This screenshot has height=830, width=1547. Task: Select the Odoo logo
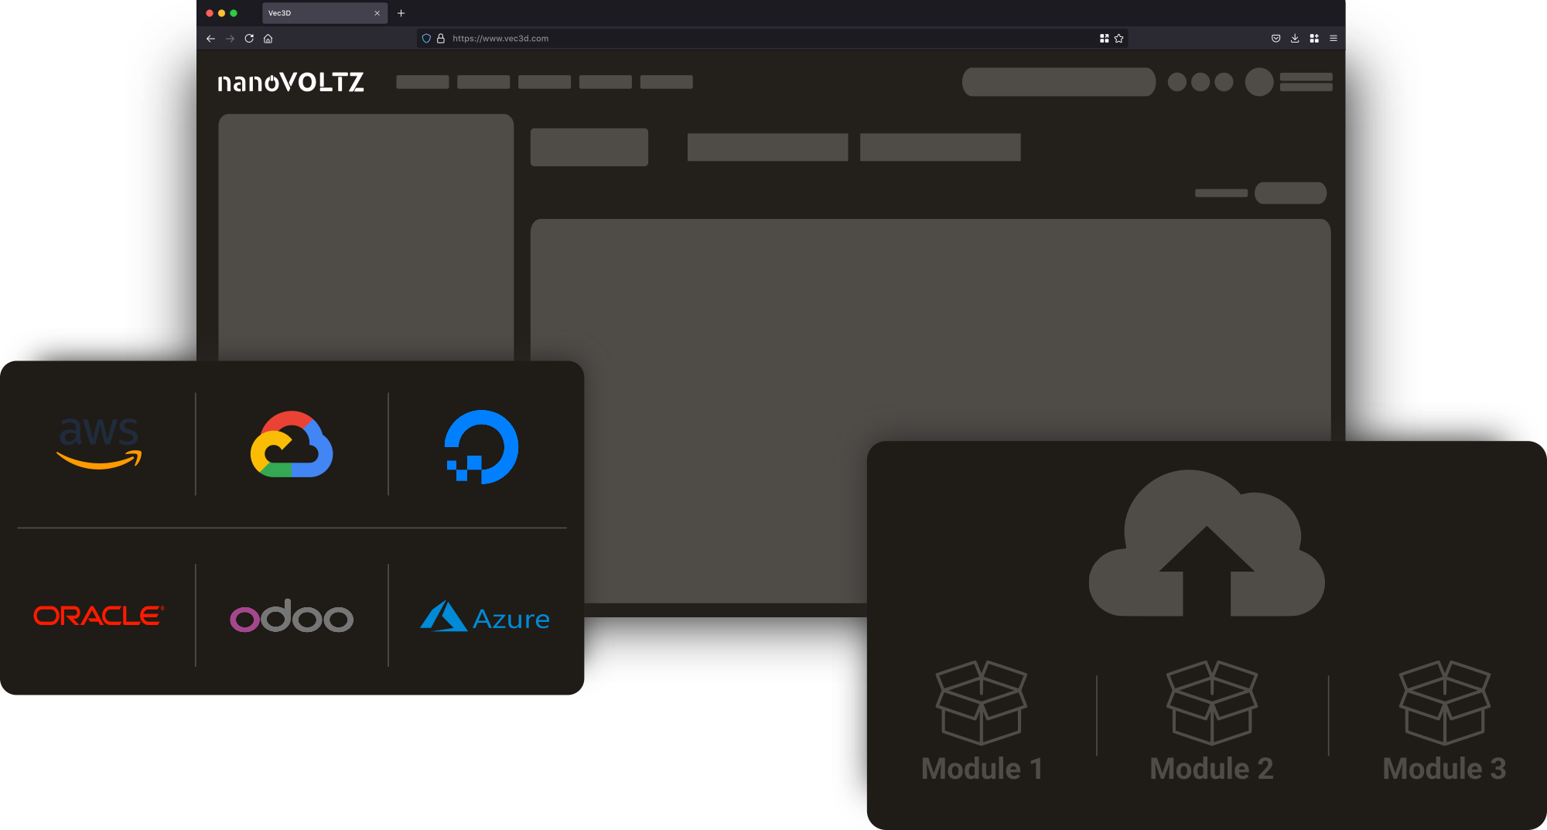pyautogui.click(x=292, y=616)
